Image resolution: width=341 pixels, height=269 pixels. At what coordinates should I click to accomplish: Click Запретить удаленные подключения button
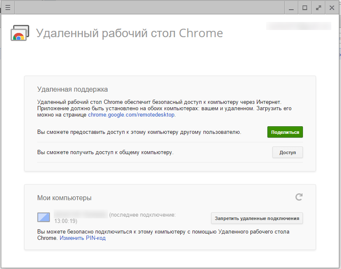coord(257,218)
